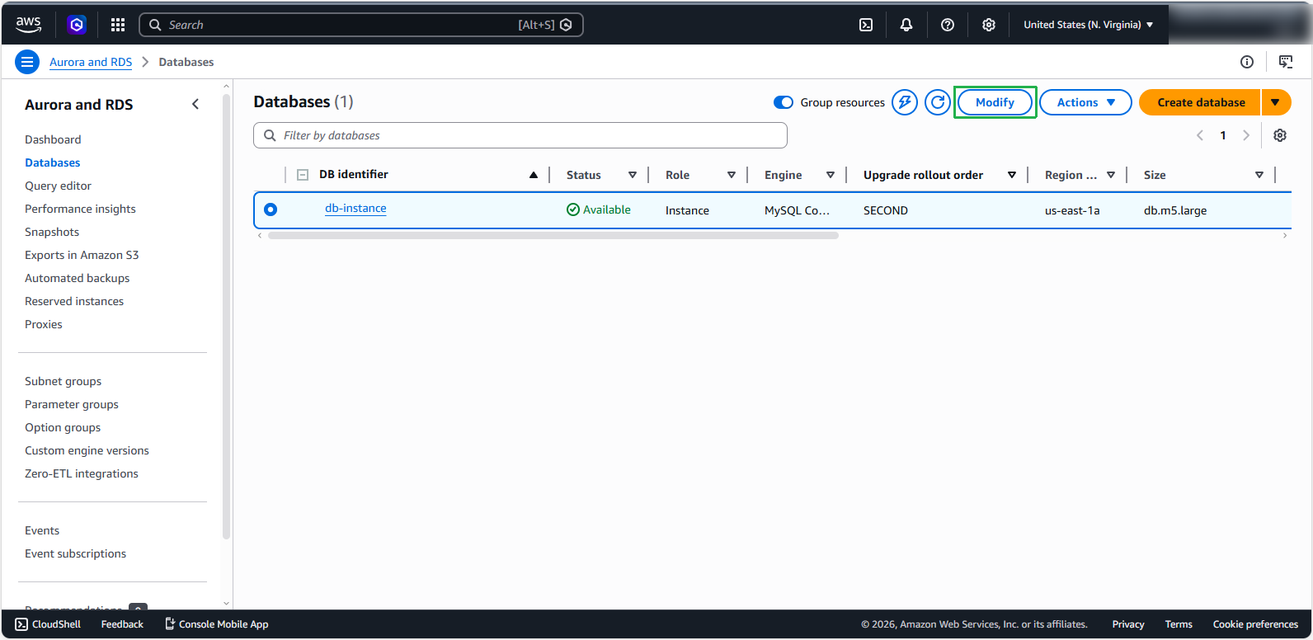Click the Amazon Q icon in the search box

coord(566,25)
